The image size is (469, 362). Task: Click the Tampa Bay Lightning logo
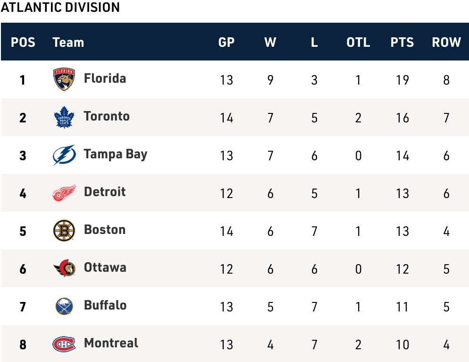(64, 155)
